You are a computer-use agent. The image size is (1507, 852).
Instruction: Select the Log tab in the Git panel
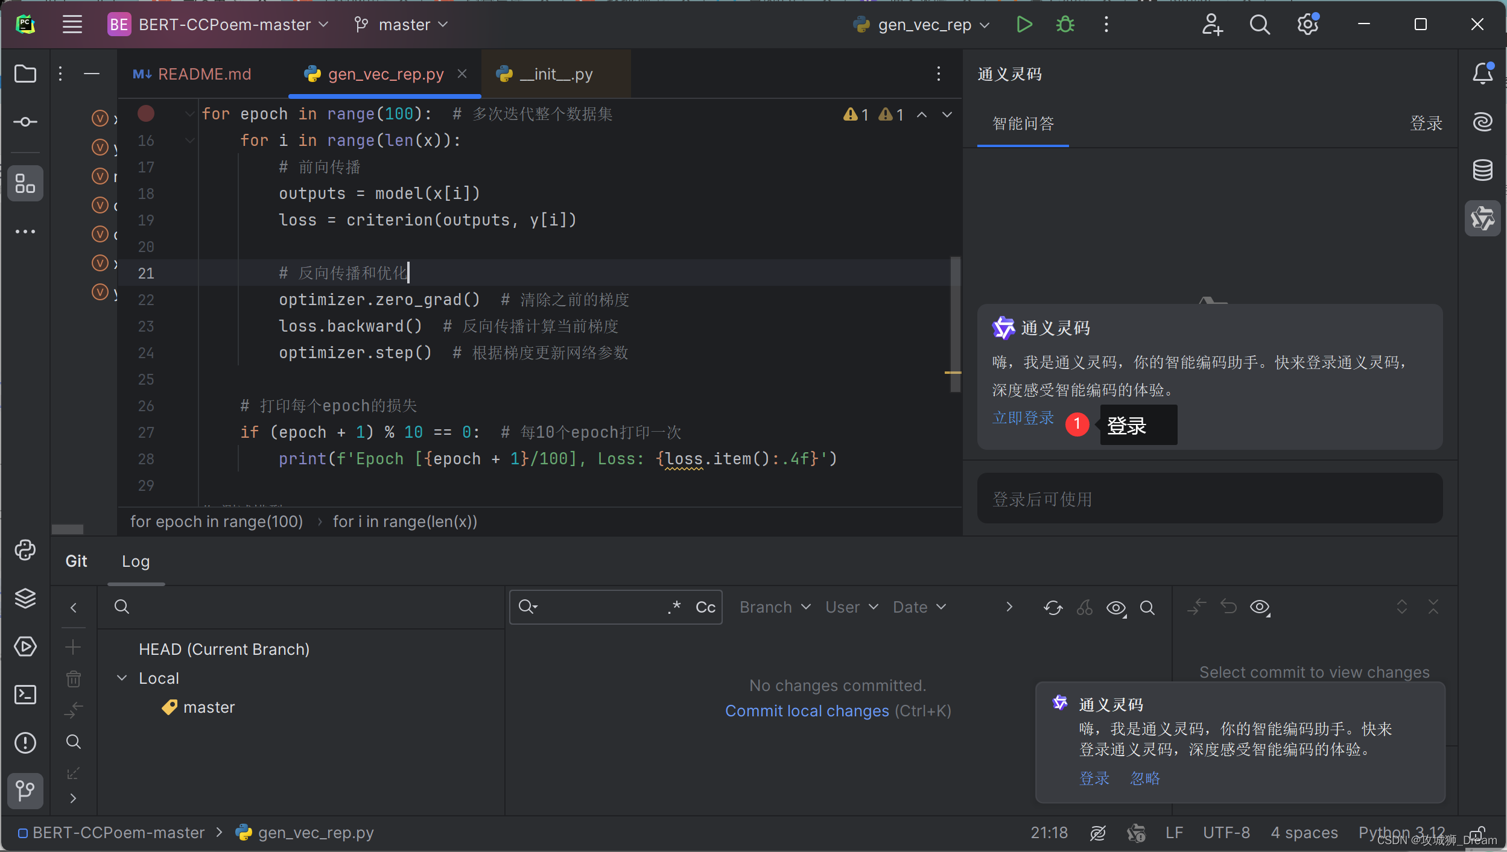pyautogui.click(x=136, y=561)
